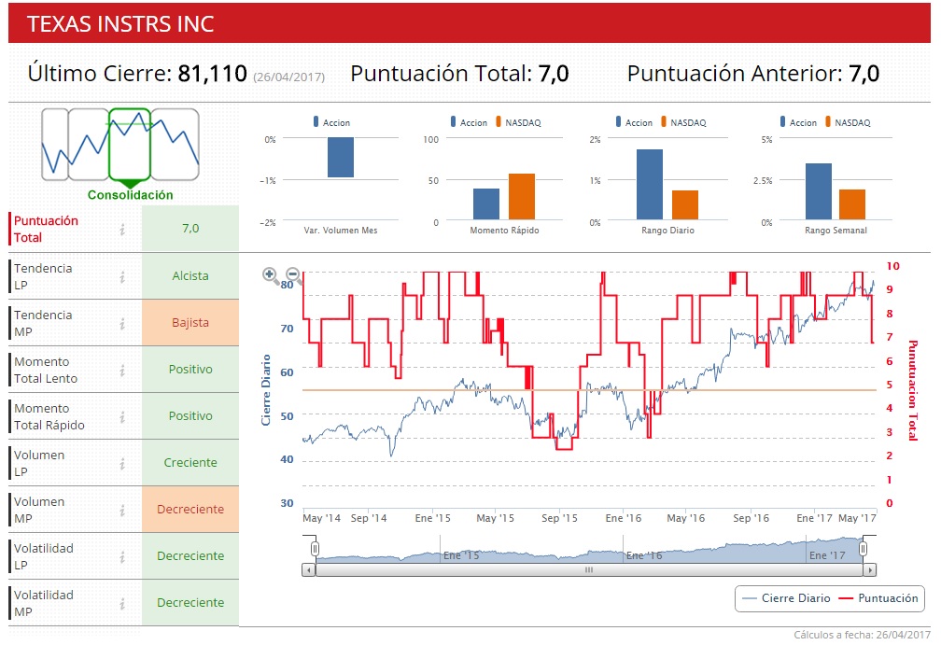Open info icon for Volumen LP row
Image resolution: width=941 pixels, height=645 pixels.
click(122, 463)
